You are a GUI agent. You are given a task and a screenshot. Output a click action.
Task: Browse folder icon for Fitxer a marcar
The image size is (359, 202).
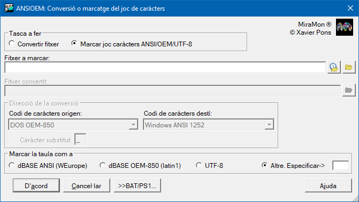coord(349,67)
